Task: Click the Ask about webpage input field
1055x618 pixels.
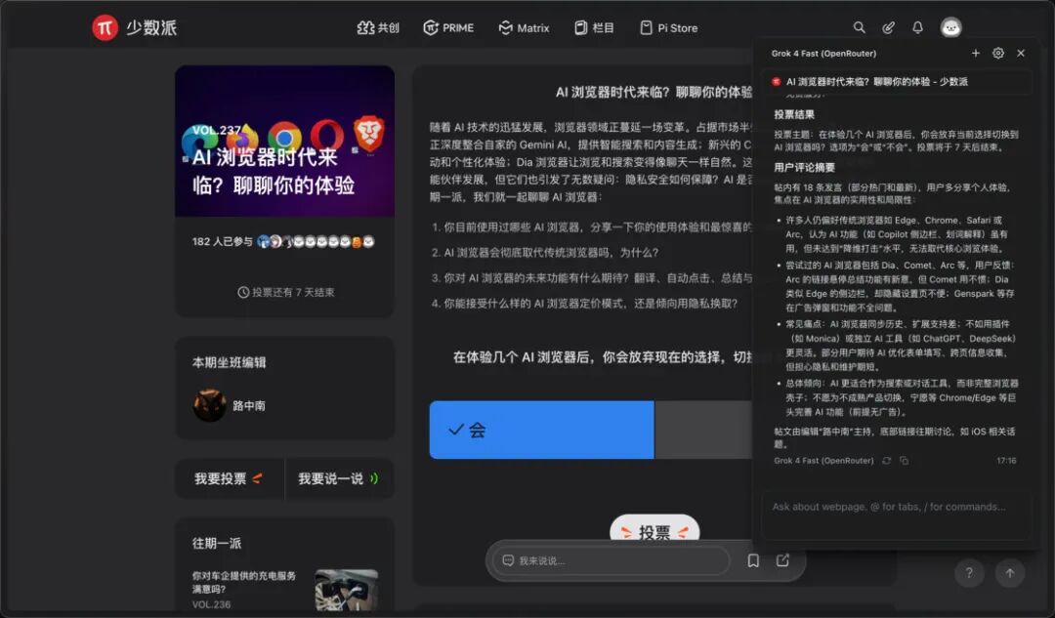Action: pyautogui.click(x=896, y=515)
